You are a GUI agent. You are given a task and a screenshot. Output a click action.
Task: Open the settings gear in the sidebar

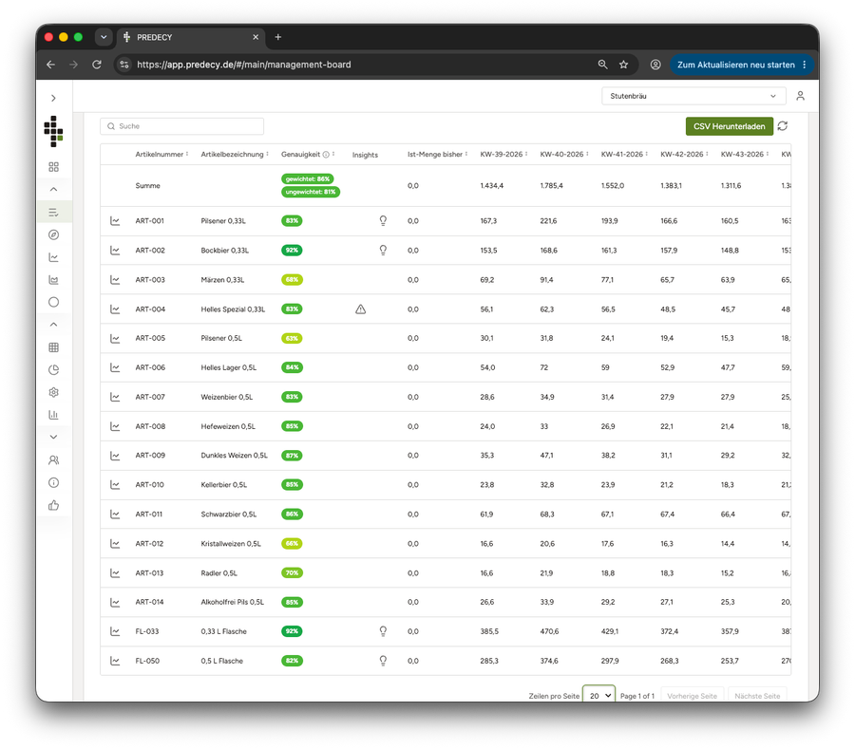(53, 392)
